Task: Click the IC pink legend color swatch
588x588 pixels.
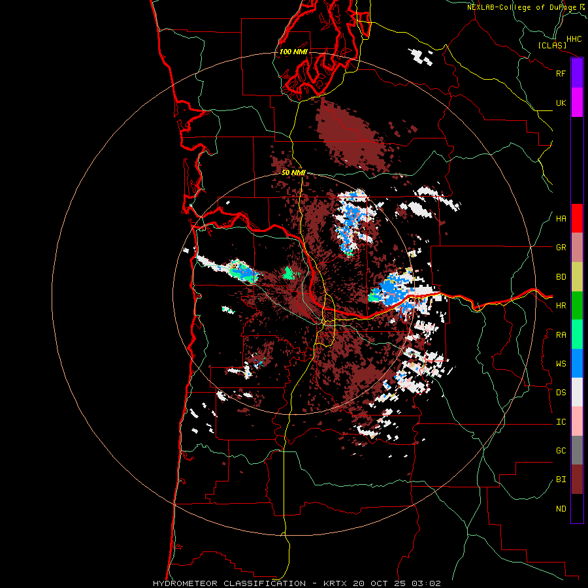Action: click(x=577, y=421)
